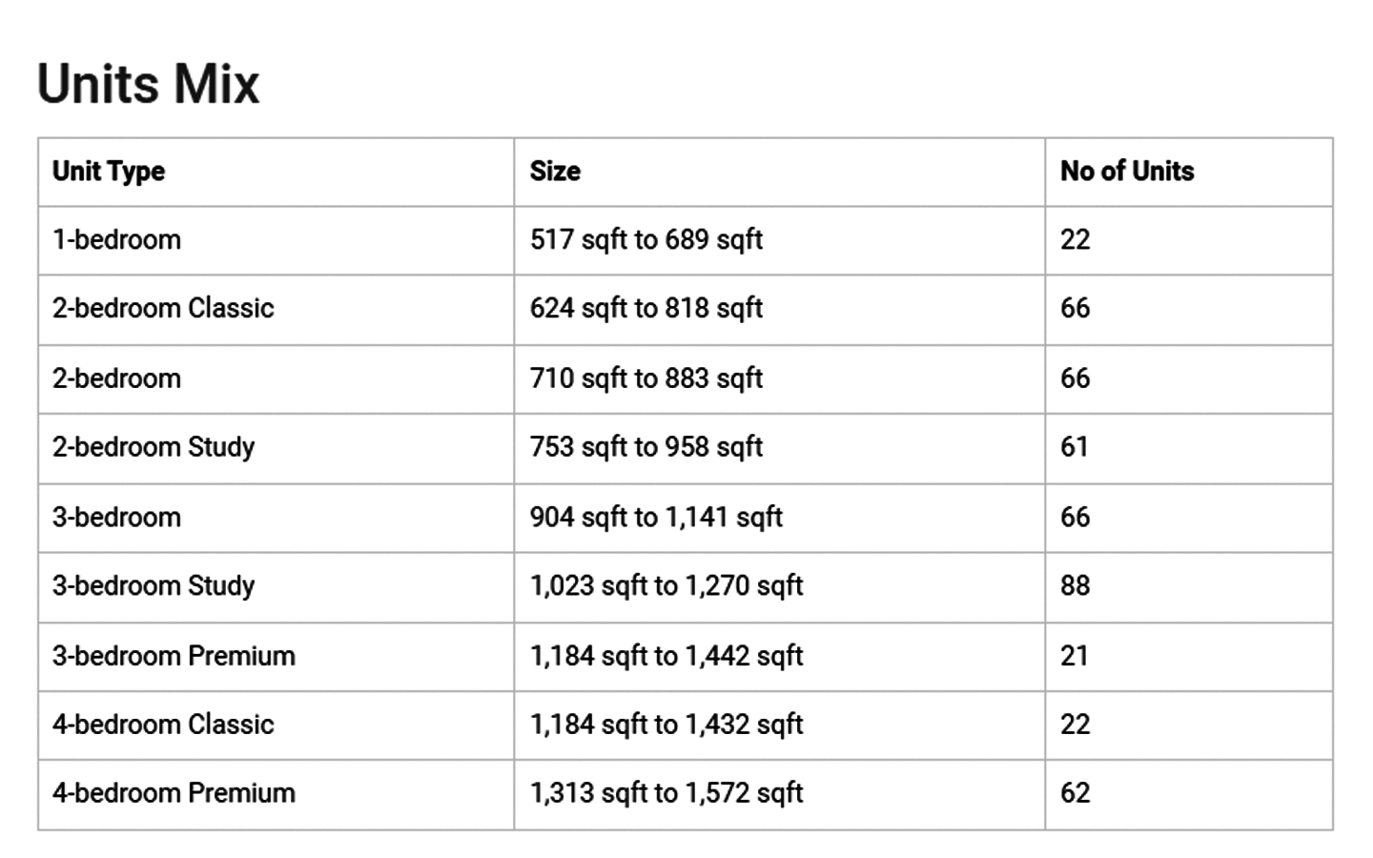The image size is (1373, 858).
Task: Click the "Units Mix" heading
Action: tap(148, 83)
